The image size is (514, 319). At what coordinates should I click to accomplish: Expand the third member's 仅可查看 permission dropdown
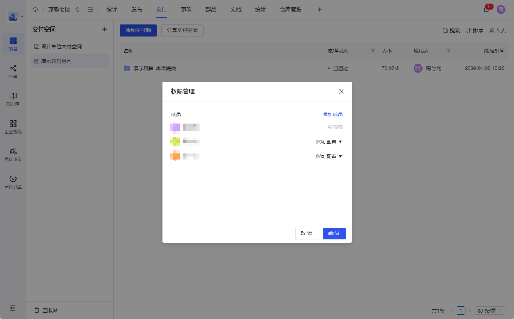point(328,156)
